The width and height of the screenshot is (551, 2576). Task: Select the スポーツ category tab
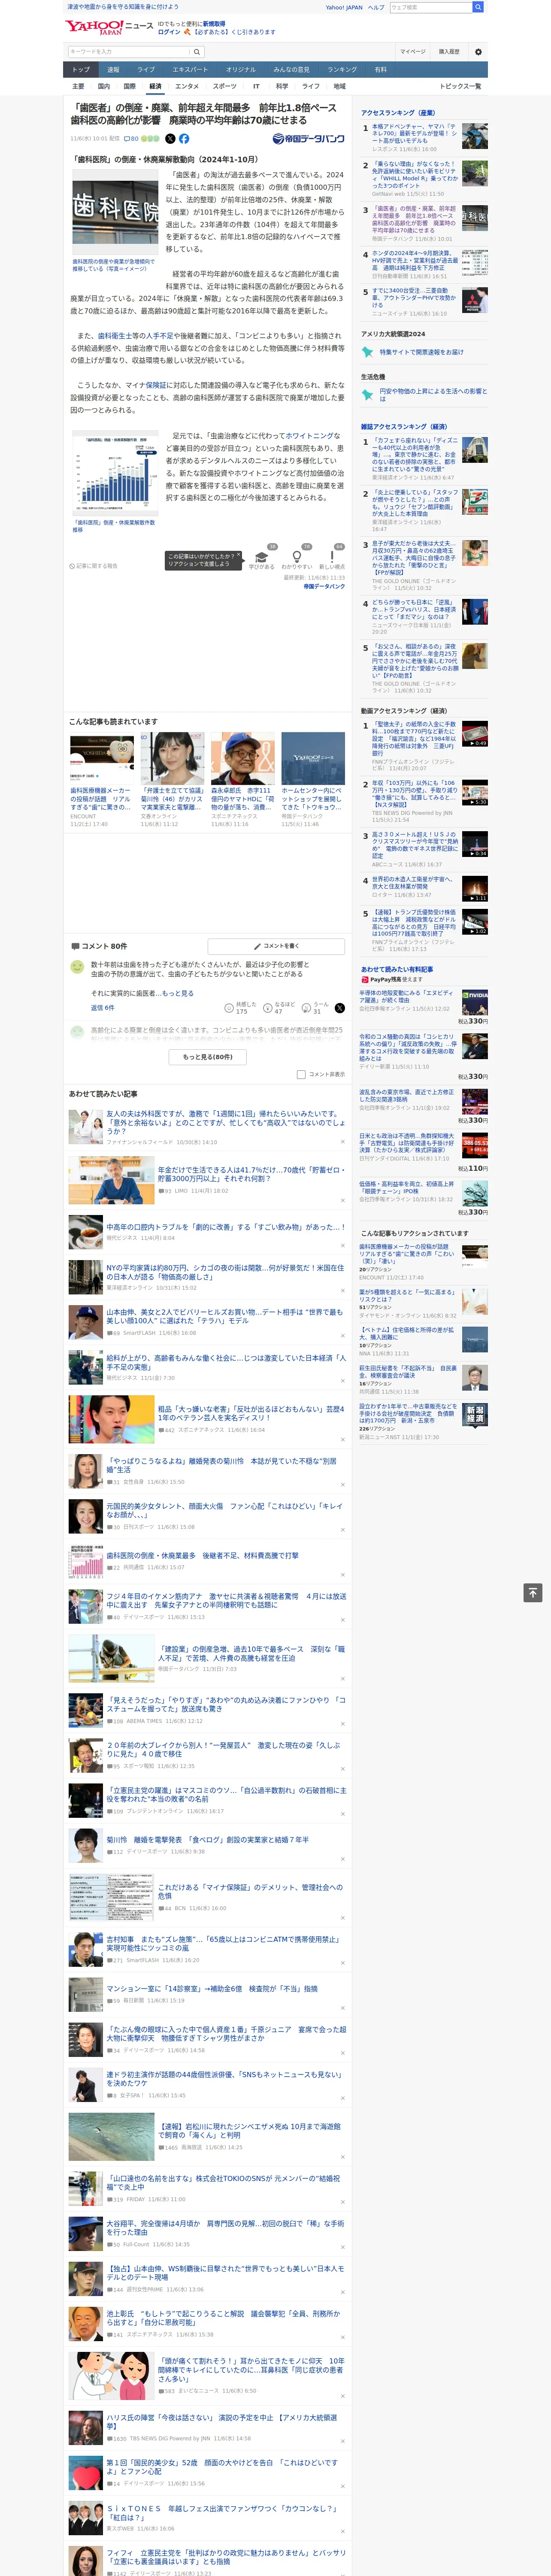pos(225,86)
